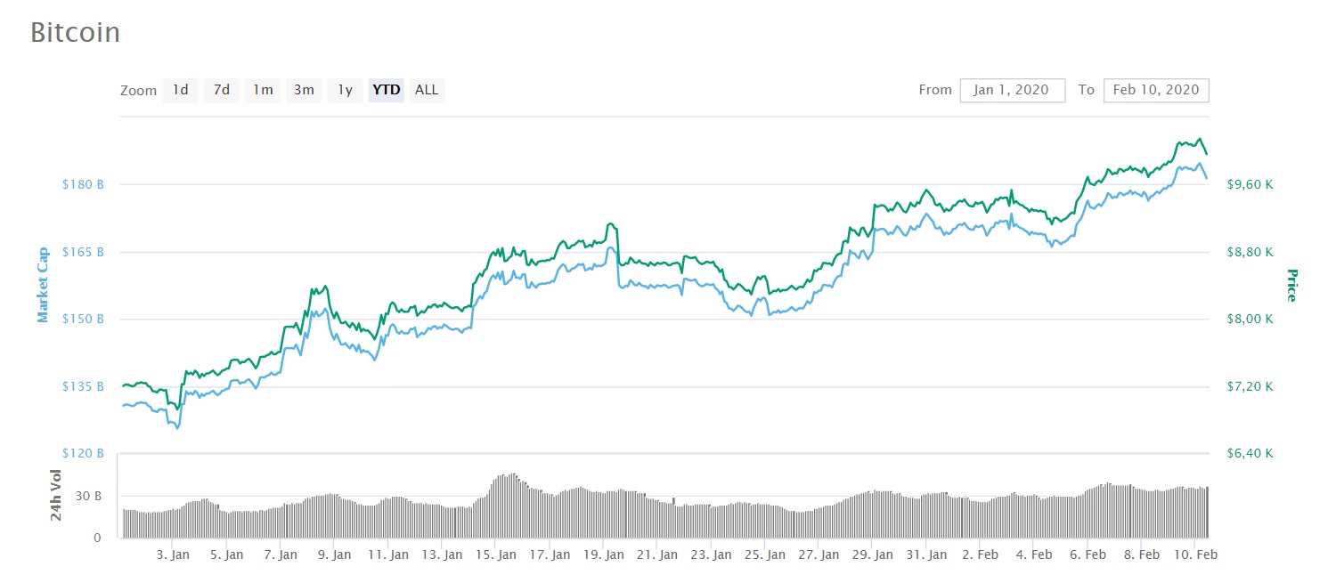Click the $135 B axis label

[83, 386]
